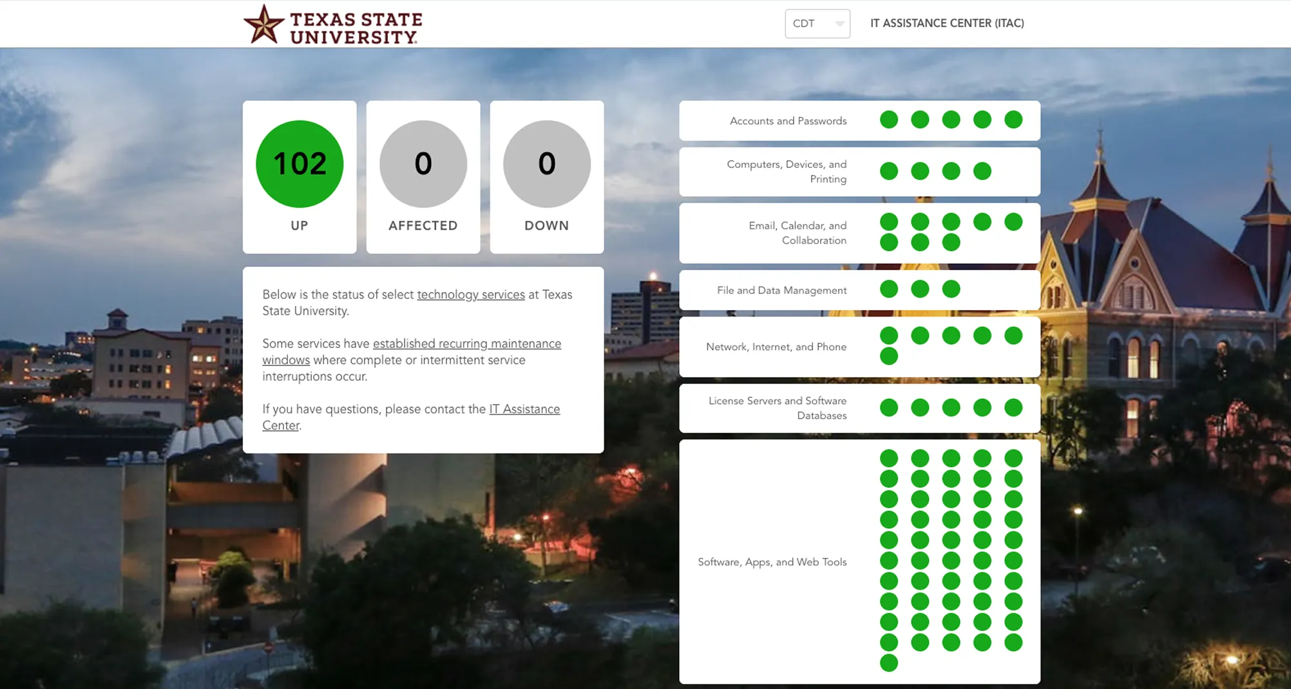Click the Texas State University logo
The image size is (1291, 689).
[332, 24]
